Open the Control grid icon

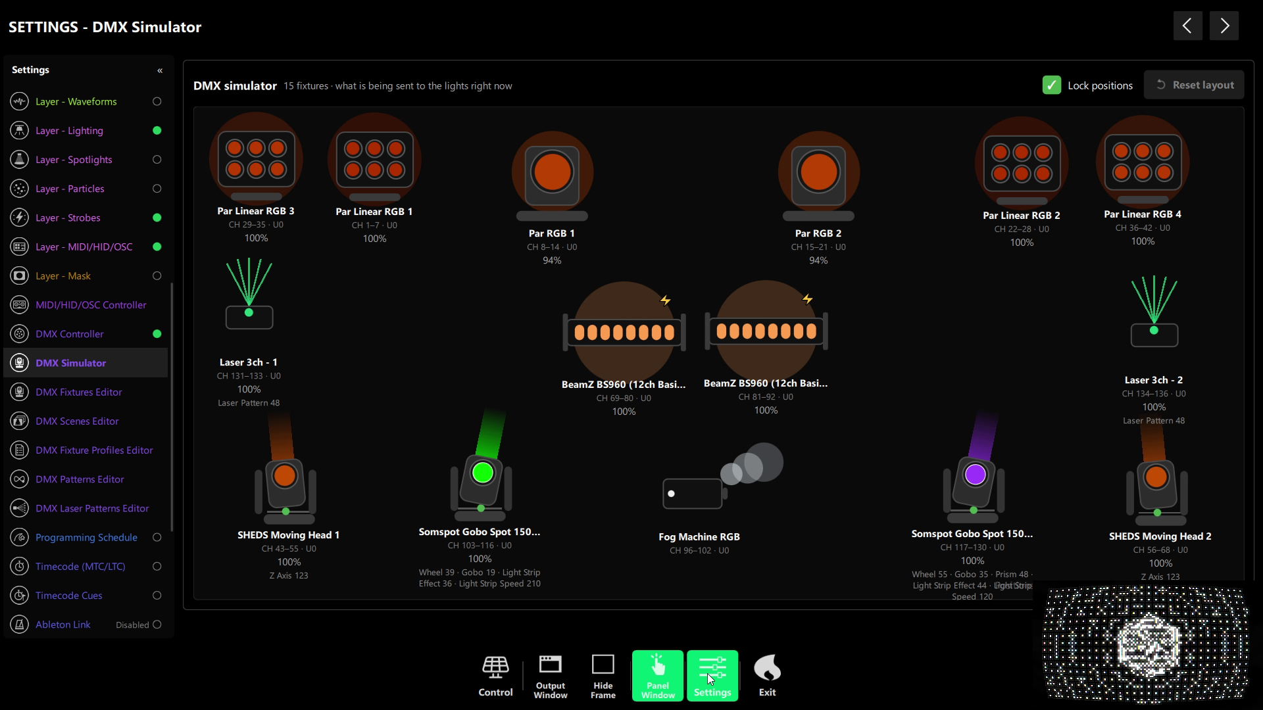(495, 667)
